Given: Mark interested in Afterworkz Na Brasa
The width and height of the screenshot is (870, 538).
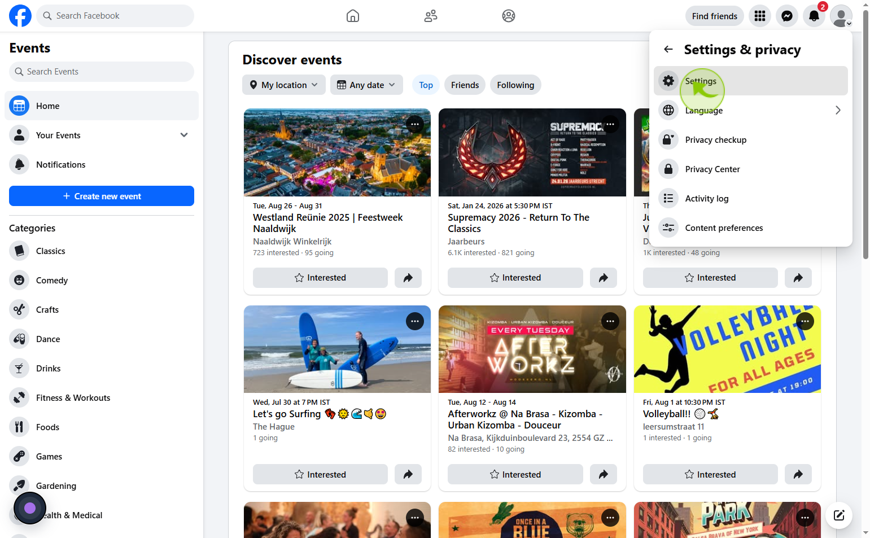Looking at the screenshot, I should pos(515,474).
